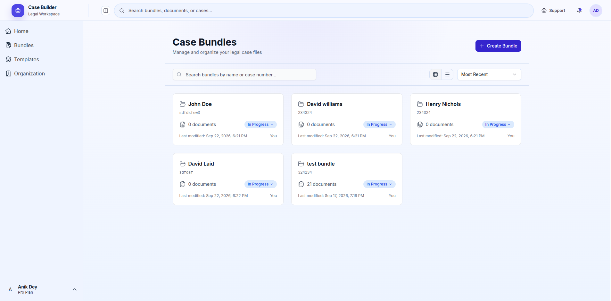The width and height of the screenshot is (611, 301).
Task: Change the status of the David Laid bundle
Action: point(260,184)
